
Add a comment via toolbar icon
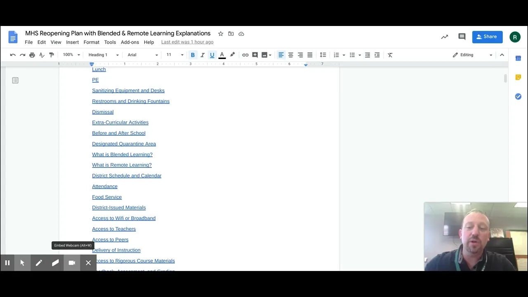click(255, 55)
